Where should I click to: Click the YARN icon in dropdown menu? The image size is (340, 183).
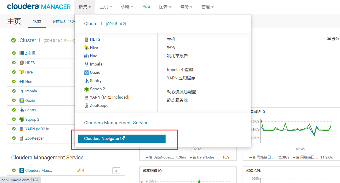coord(86,97)
